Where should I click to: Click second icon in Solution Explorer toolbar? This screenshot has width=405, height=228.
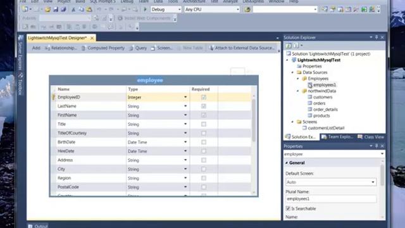(x=296, y=46)
